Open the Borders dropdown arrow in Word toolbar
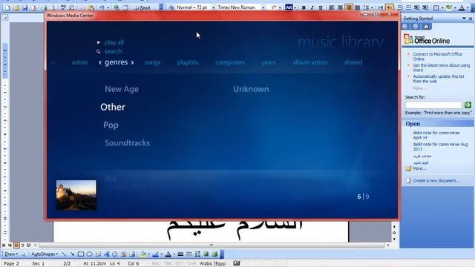The height and width of the screenshot is (267, 475). 442,8
